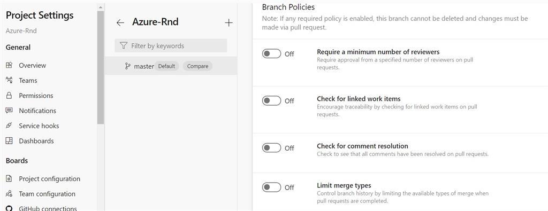Click the plus icon to add a branch

click(229, 22)
